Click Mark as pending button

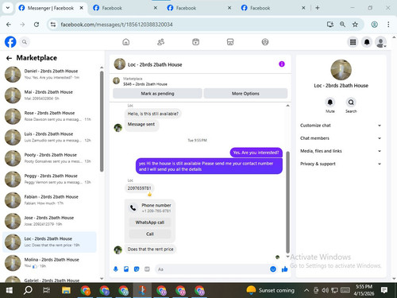pos(157,94)
